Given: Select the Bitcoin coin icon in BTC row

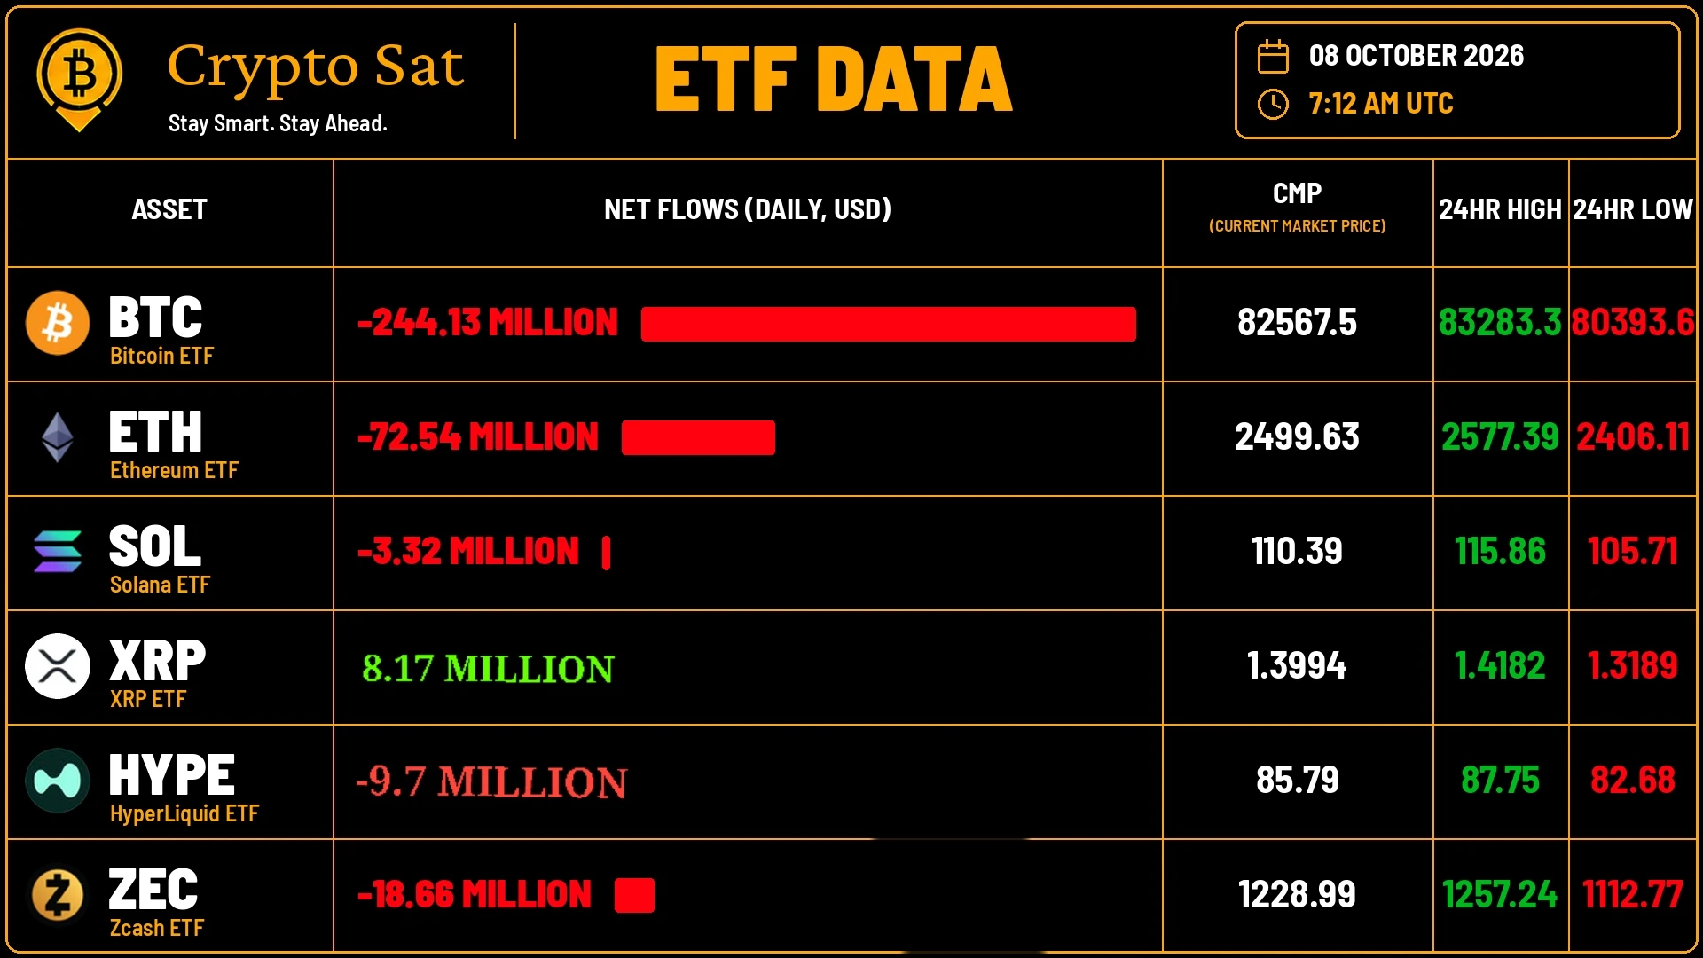Looking at the screenshot, I should pyautogui.click(x=58, y=323).
